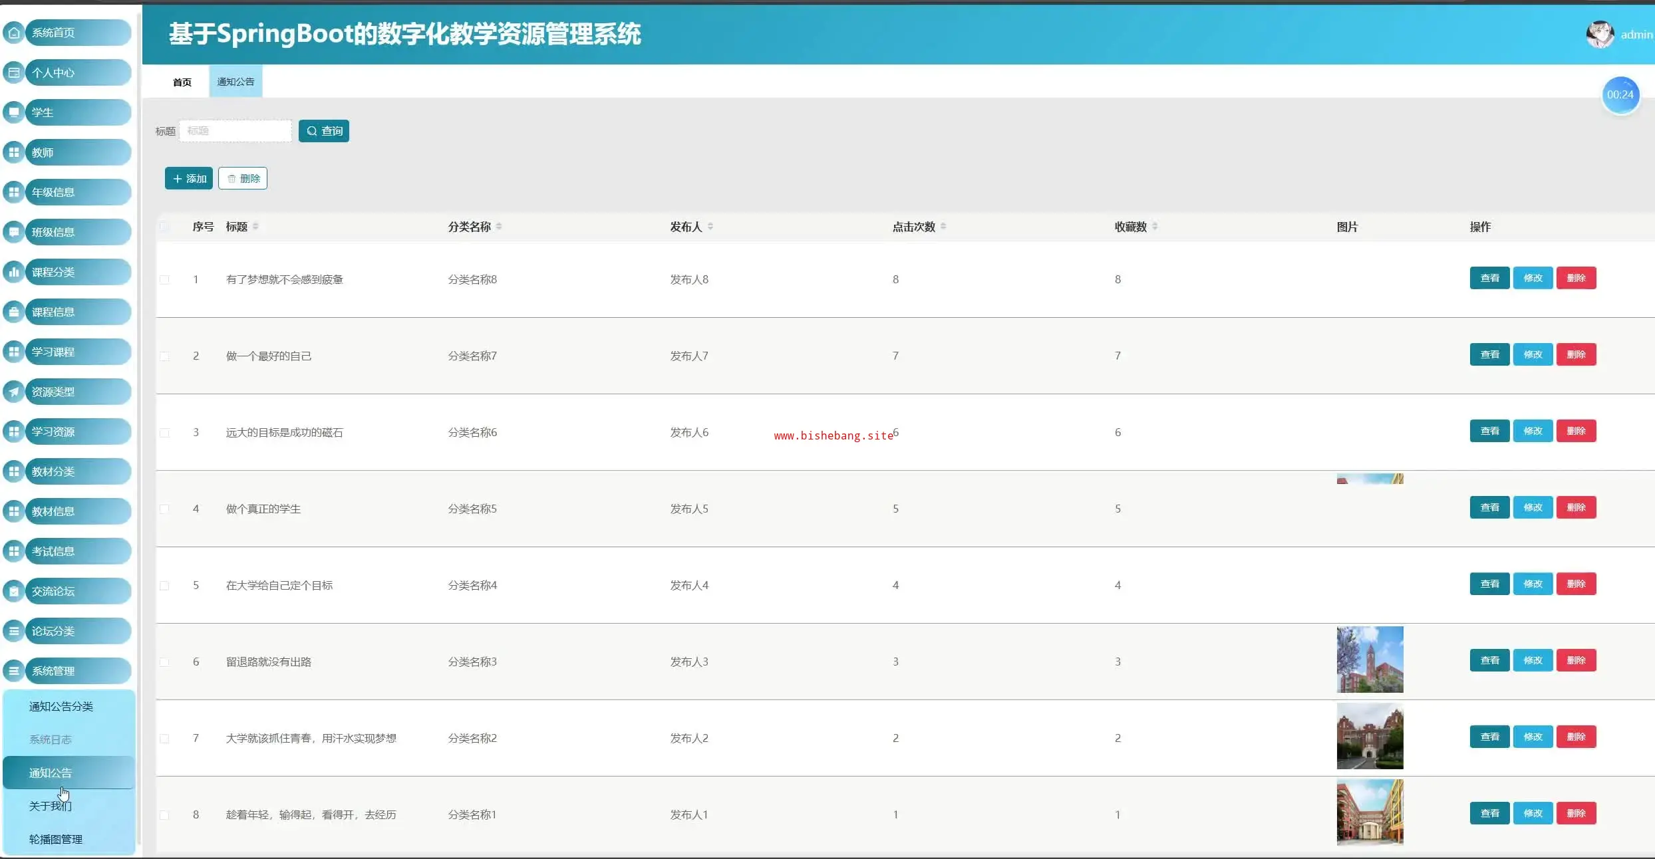
Task: Sort by 点击次数 column arrows
Action: pyautogui.click(x=943, y=227)
